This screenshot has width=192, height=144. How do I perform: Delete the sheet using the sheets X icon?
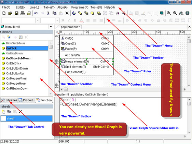click(x=20, y=112)
